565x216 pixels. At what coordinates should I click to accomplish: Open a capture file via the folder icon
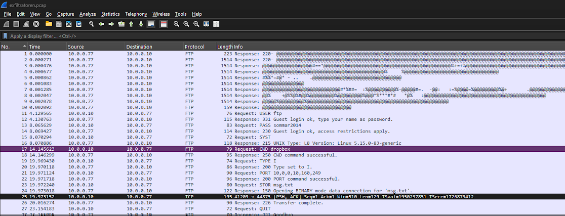click(49, 24)
